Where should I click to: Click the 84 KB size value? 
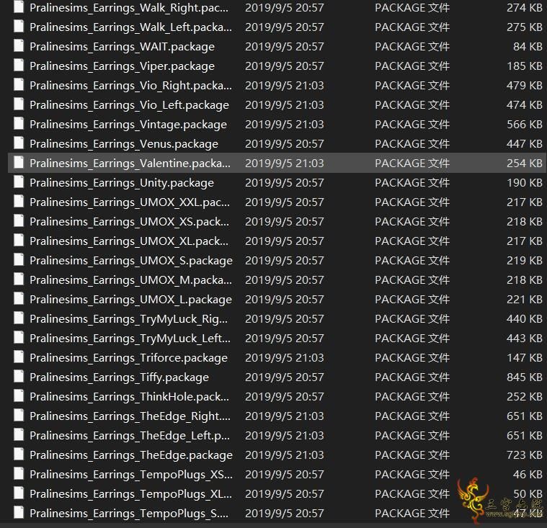pyautogui.click(x=528, y=47)
